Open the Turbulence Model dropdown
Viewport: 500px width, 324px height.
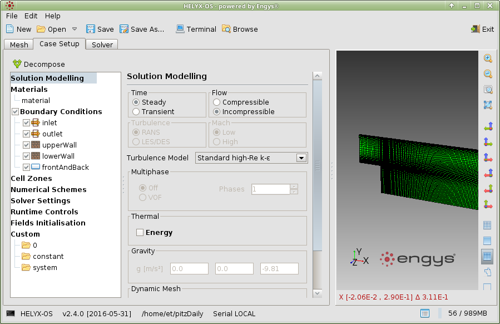[301, 158]
